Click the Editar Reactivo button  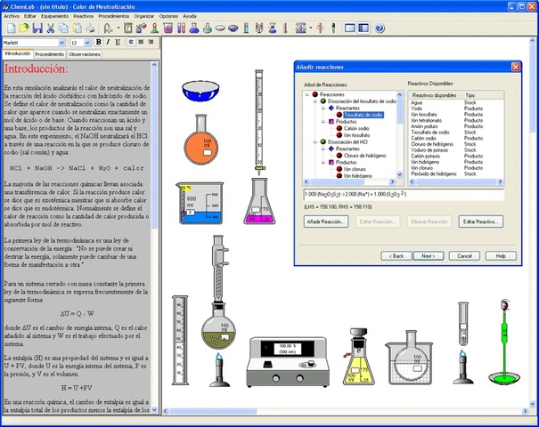point(480,222)
